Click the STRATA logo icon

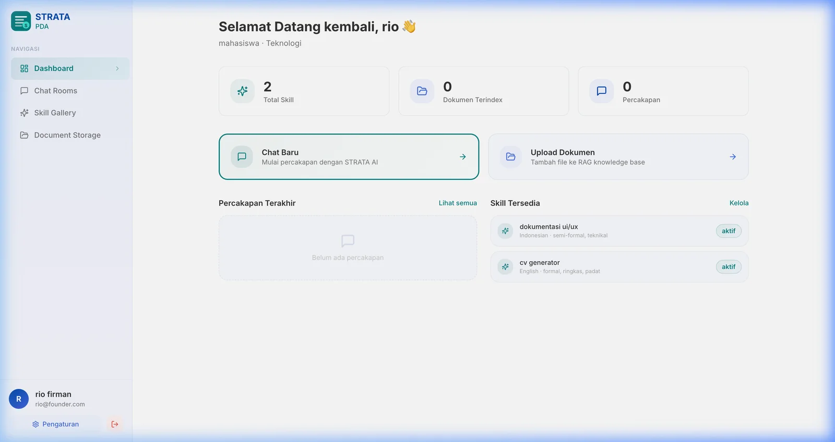21,21
